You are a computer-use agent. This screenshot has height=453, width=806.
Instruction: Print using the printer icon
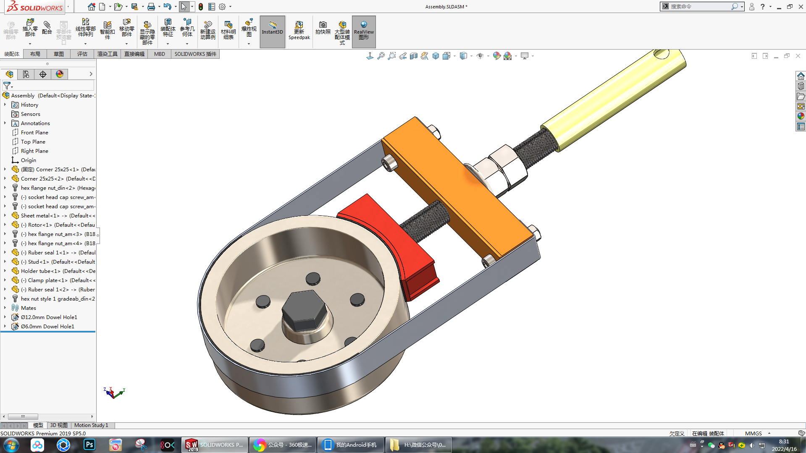tap(151, 7)
